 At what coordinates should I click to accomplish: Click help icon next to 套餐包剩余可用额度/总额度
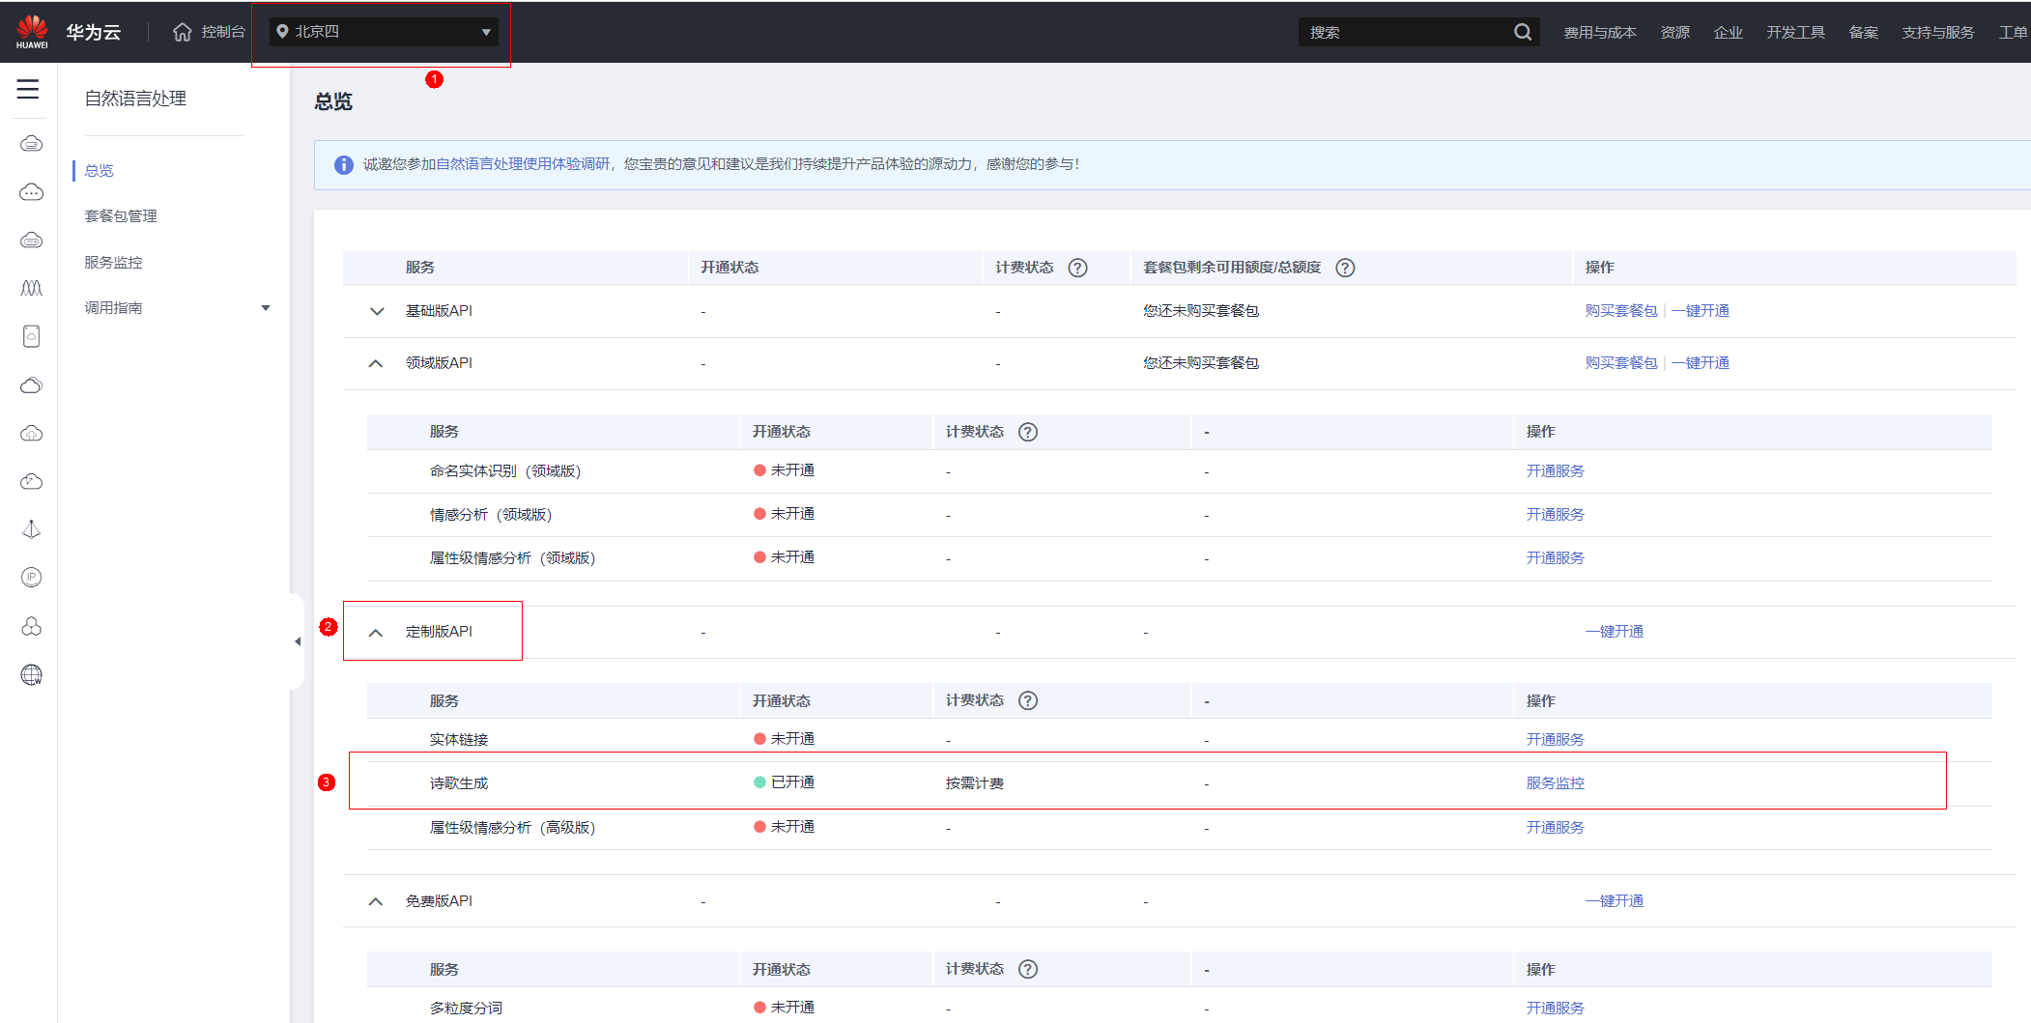pyautogui.click(x=1345, y=268)
